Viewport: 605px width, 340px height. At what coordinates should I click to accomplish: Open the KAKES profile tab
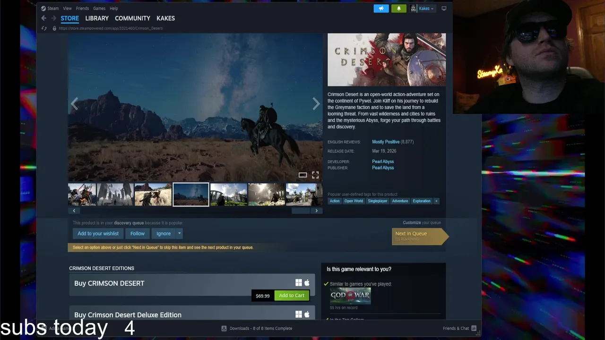(x=166, y=18)
